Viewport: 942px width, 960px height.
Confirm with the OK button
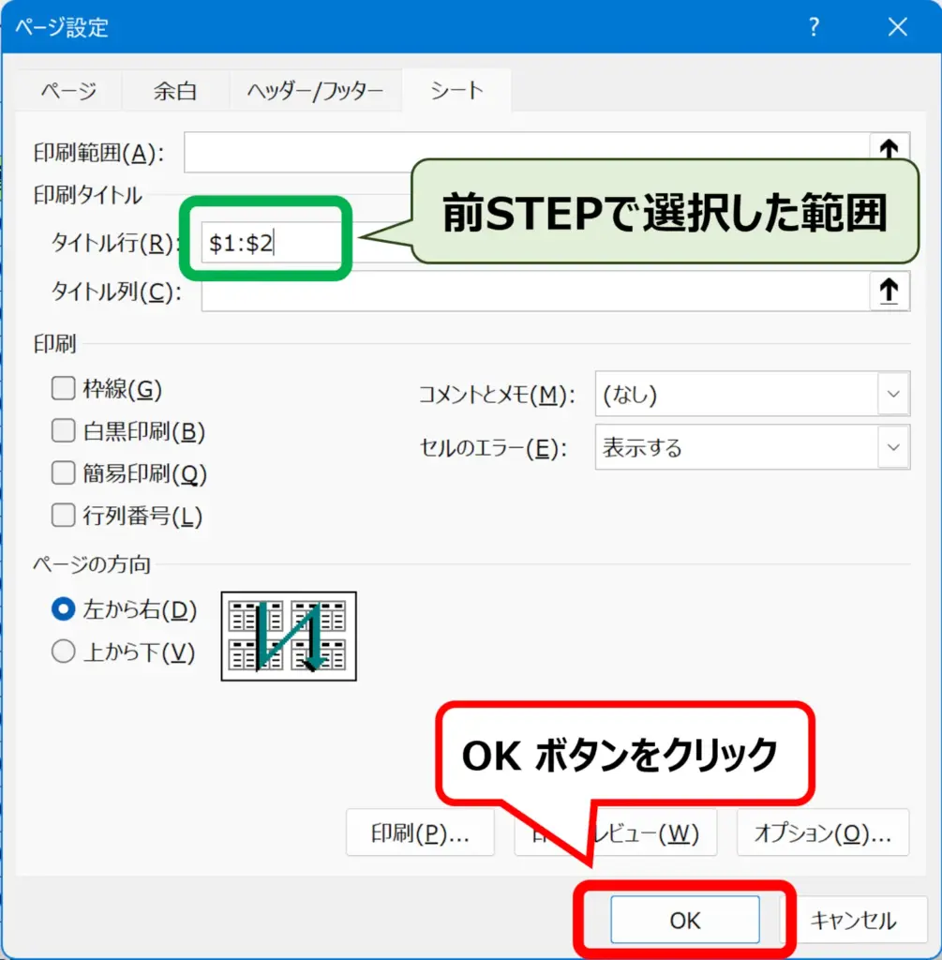684,920
